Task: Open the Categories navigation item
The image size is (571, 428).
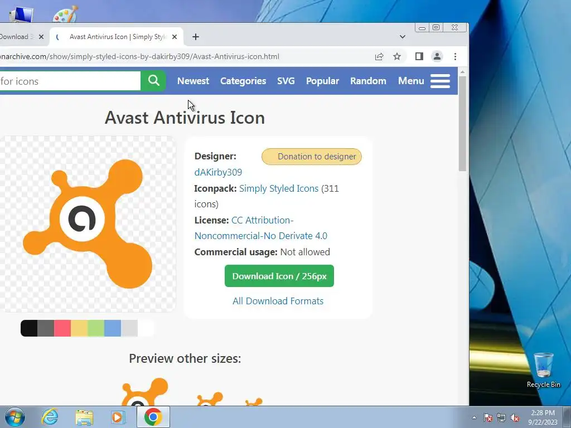Action: (243, 81)
